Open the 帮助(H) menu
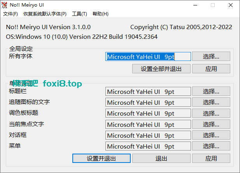The image size is (240, 173). (100, 14)
